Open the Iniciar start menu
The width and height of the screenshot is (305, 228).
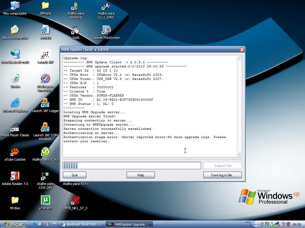[13, 224]
